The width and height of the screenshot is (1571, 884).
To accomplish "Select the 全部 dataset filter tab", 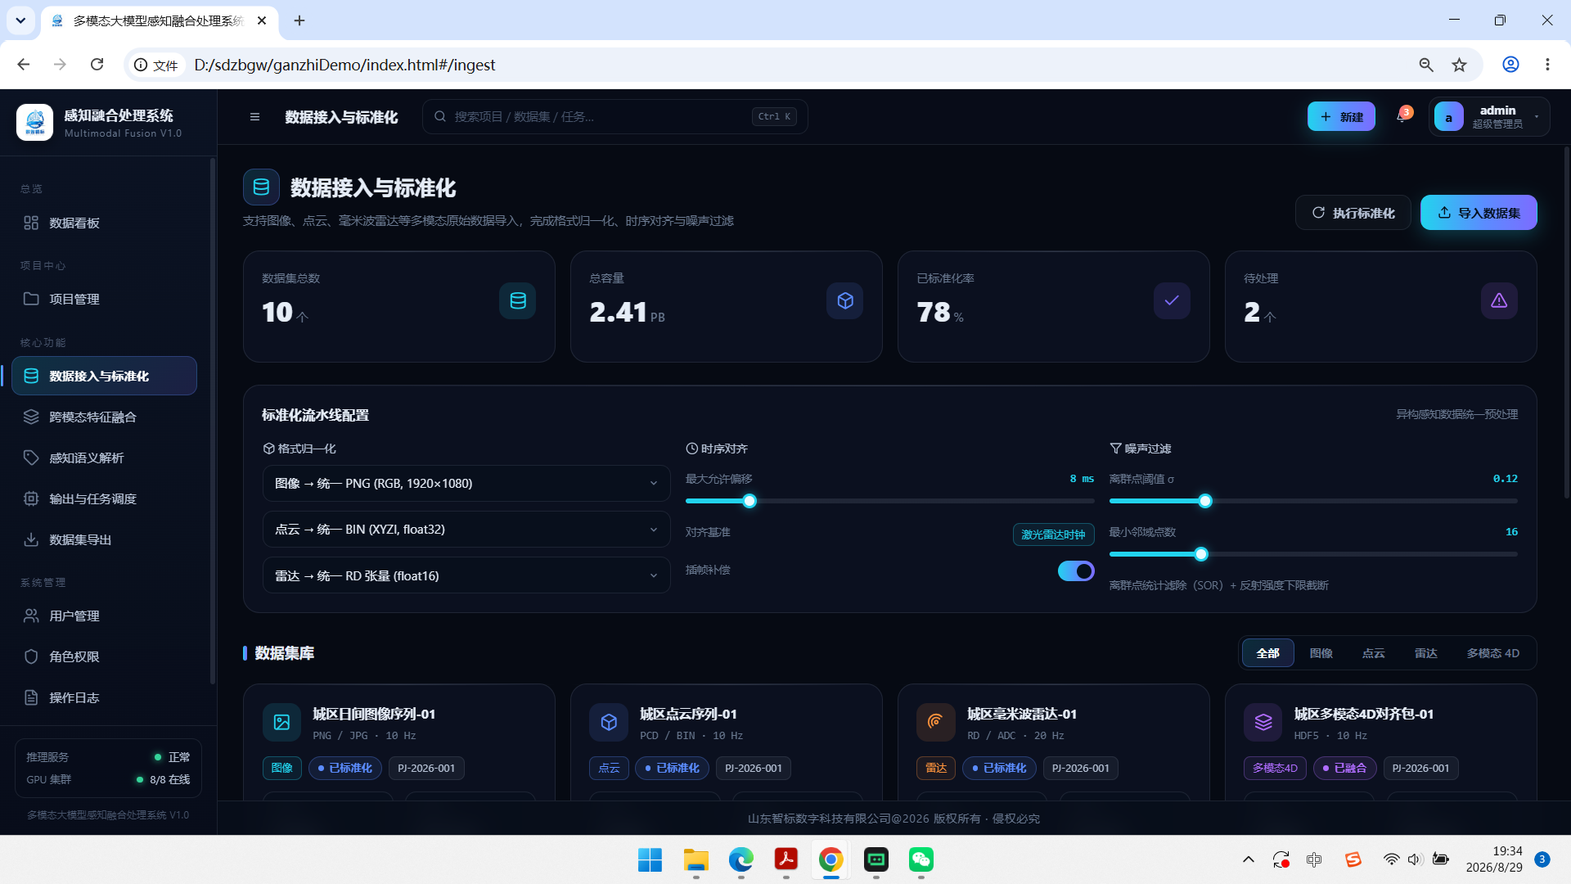I will pos(1267,653).
